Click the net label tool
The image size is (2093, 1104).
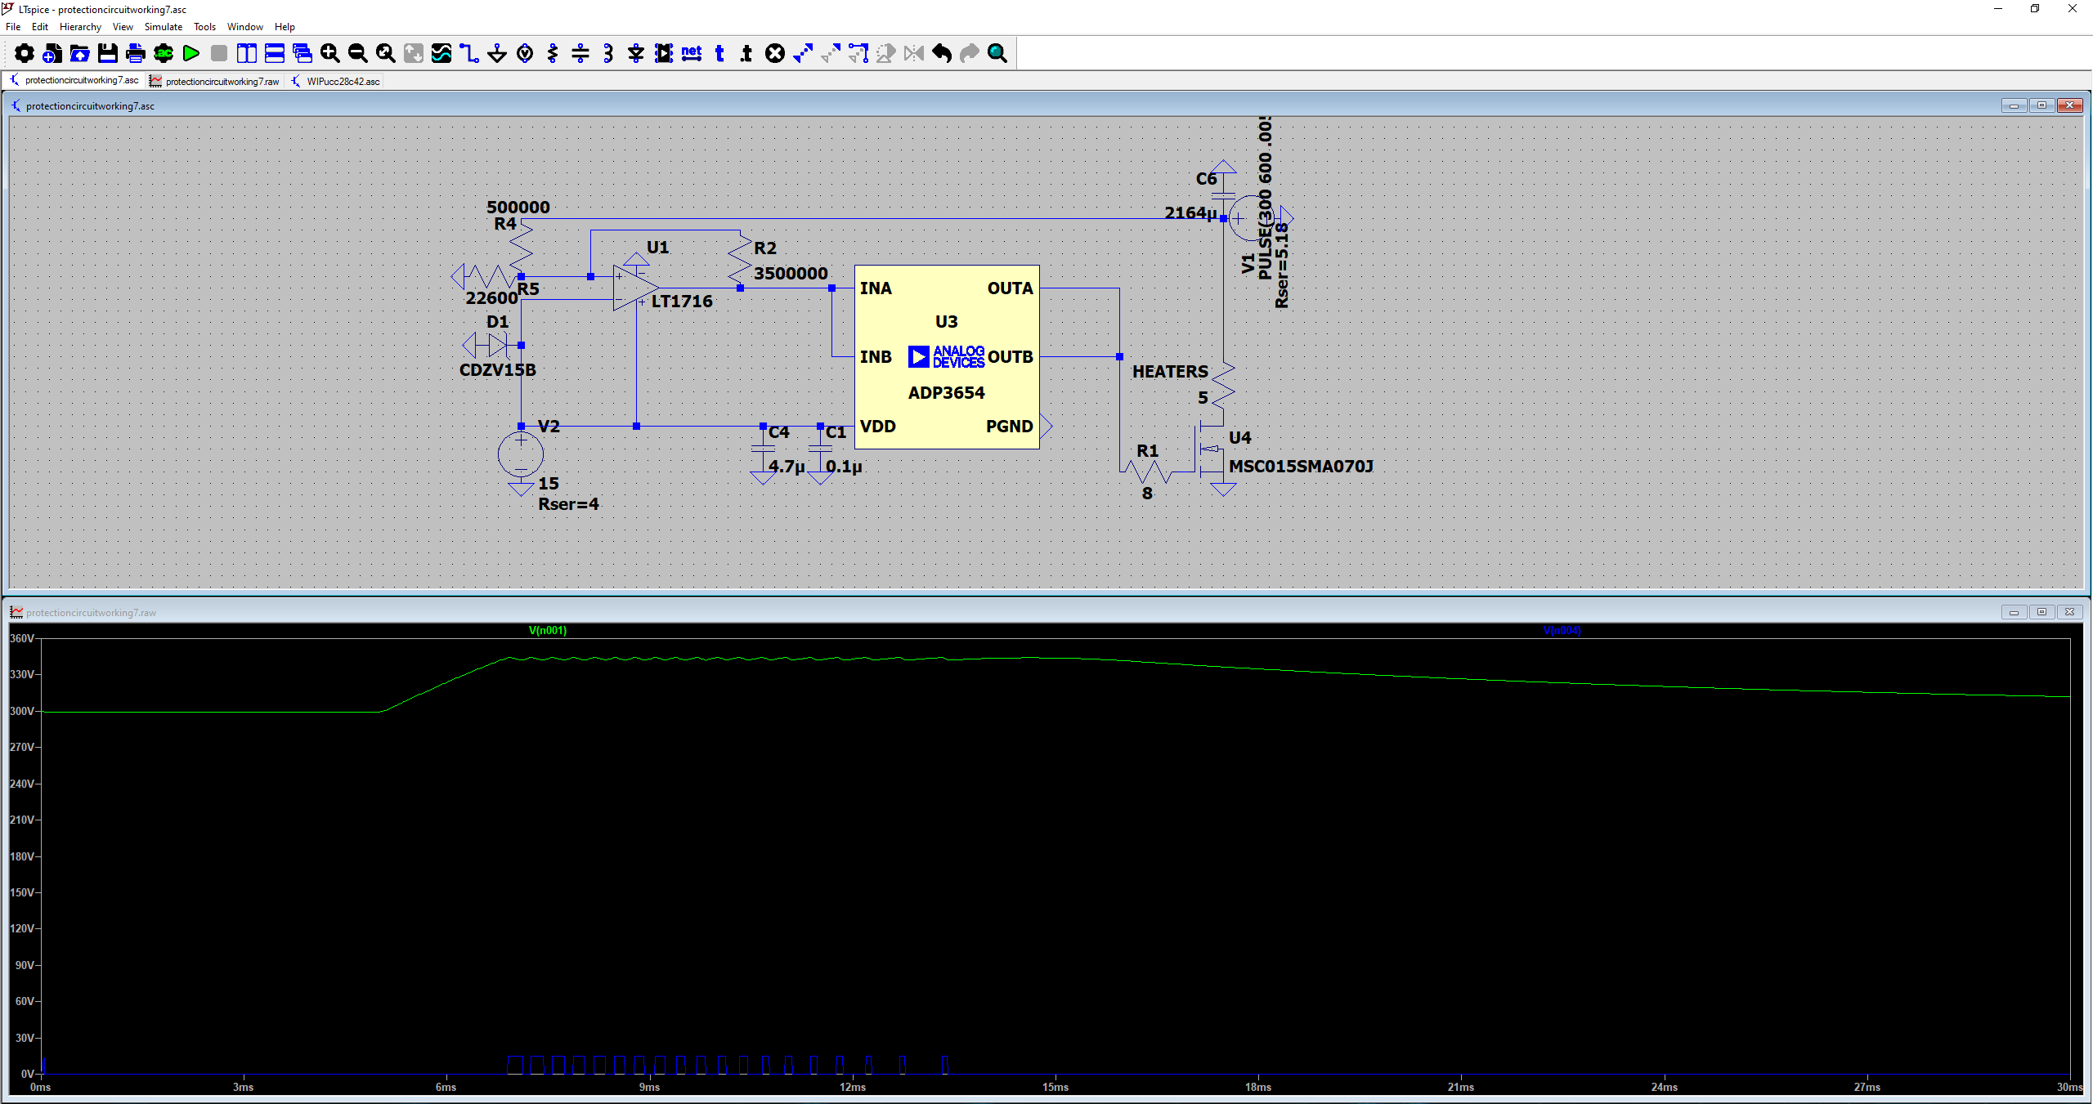[692, 54]
